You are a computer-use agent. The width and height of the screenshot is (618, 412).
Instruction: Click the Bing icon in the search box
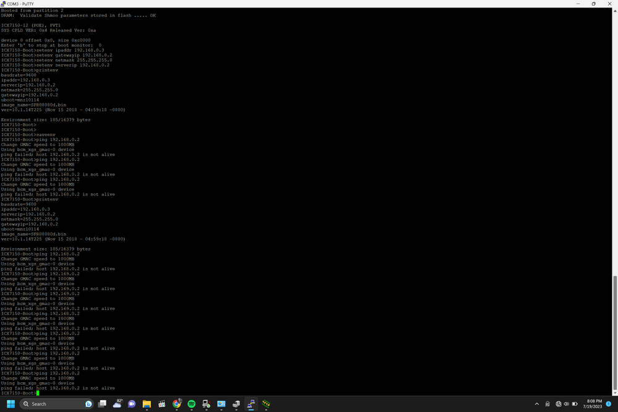pos(88,404)
